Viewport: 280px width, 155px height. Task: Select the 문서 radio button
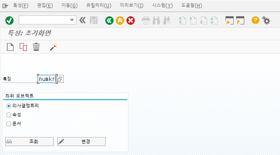coord(9,124)
